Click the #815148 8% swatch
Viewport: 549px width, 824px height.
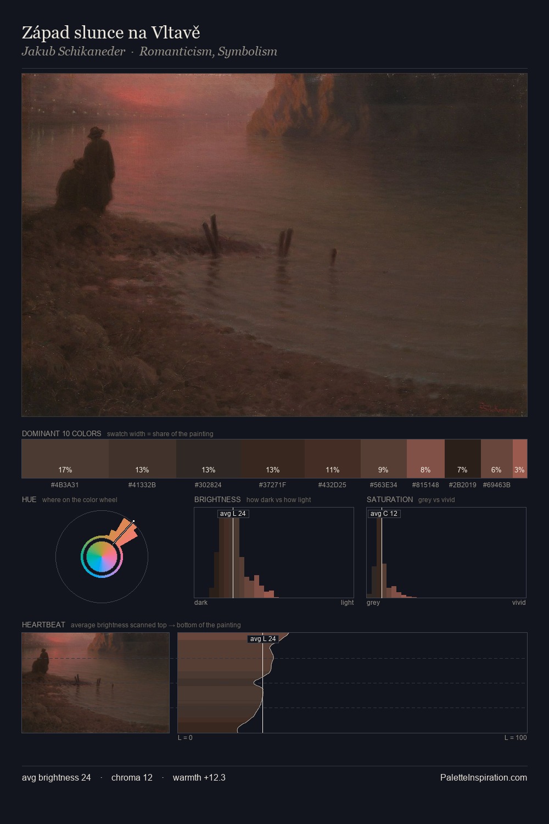(x=425, y=459)
